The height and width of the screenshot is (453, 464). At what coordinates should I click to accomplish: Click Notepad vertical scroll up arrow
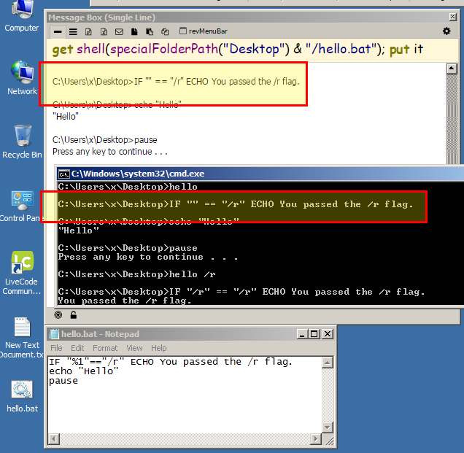coord(328,363)
